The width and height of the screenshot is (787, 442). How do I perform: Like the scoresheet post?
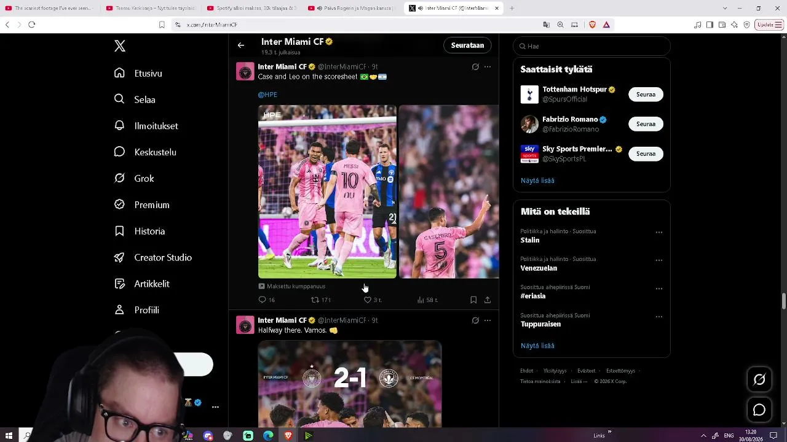tap(373, 300)
